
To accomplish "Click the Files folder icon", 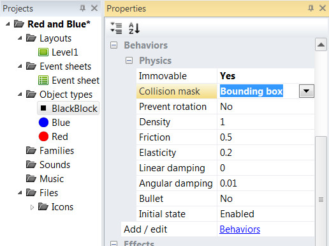I will (31, 192).
